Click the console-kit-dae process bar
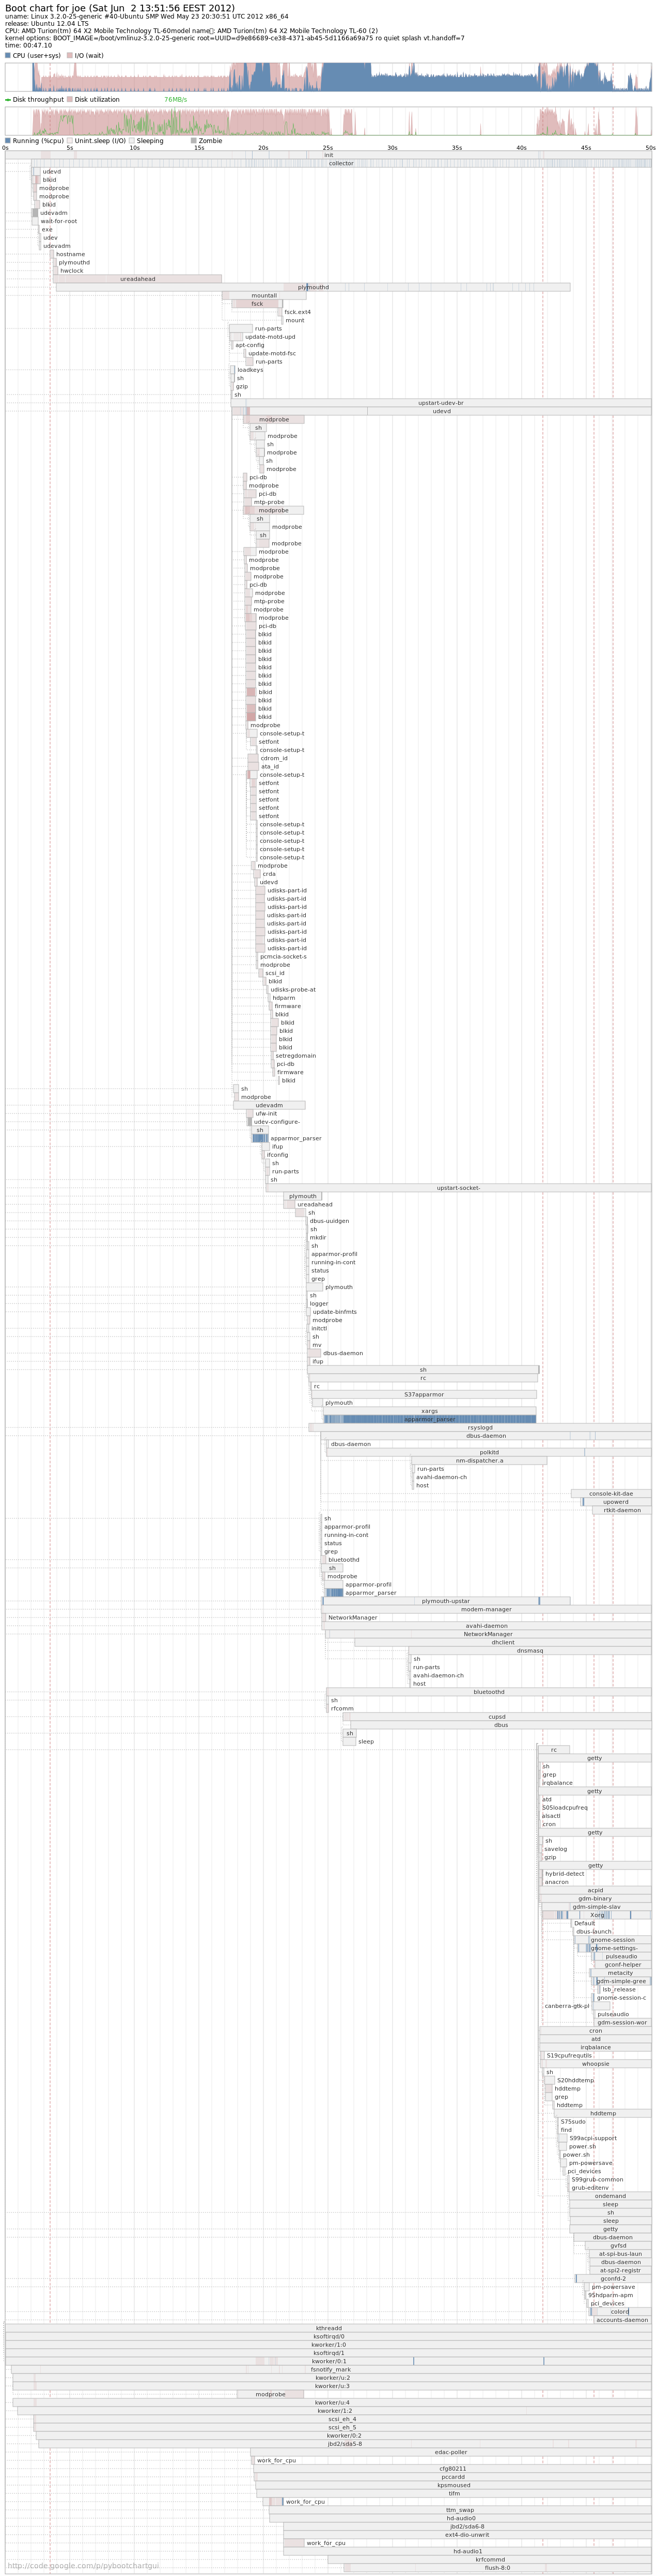The image size is (657, 2576). [611, 1494]
